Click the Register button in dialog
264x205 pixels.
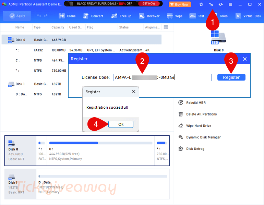pyautogui.click(x=231, y=77)
